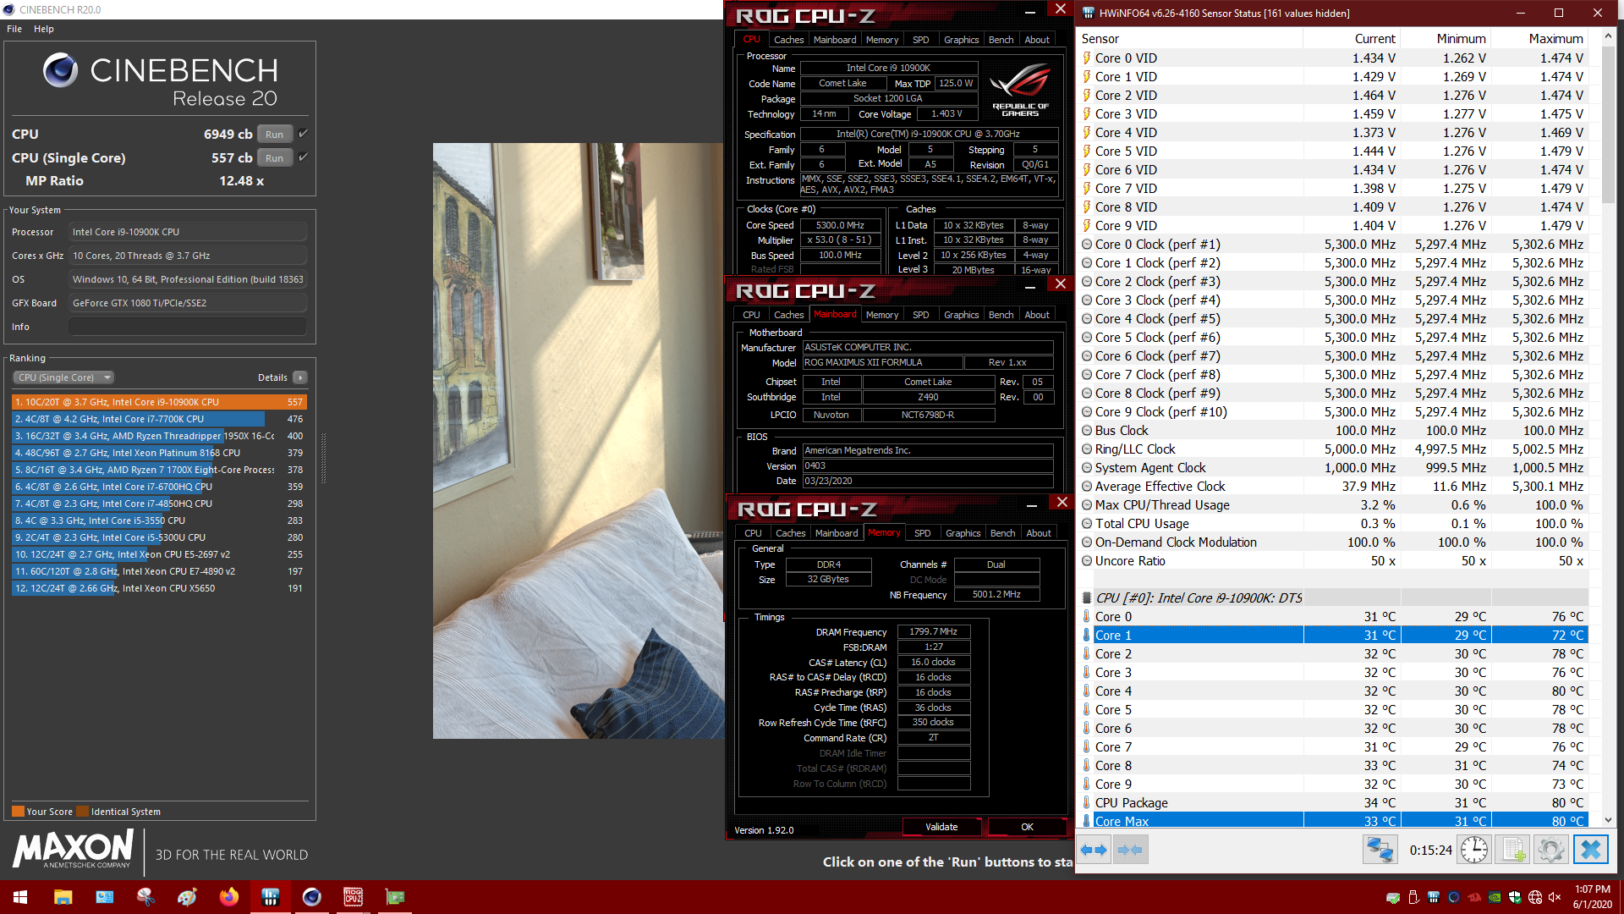The image size is (1624, 914).
Task: Toggle the CPU test checkbox in Cinebench
Action: click(303, 134)
